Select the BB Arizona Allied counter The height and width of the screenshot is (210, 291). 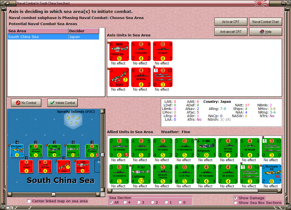[x=228, y=174]
